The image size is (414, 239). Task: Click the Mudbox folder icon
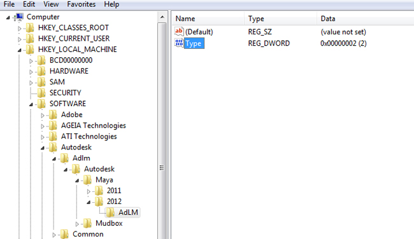point(87,223)
